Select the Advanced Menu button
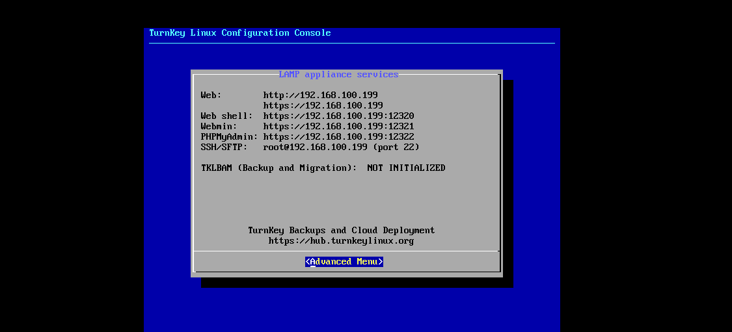 coord(344,262)
